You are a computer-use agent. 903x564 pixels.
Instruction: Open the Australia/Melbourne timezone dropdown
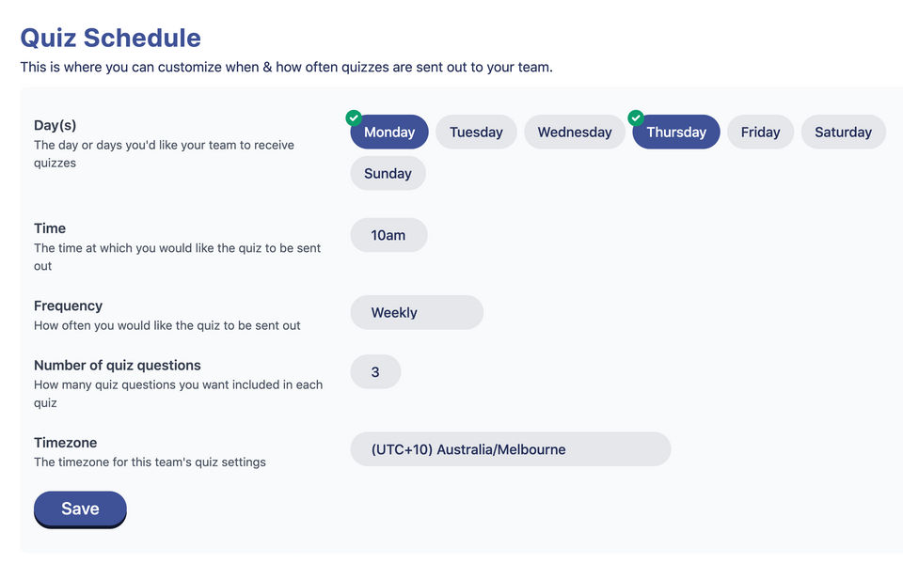(x=510, y=449)
